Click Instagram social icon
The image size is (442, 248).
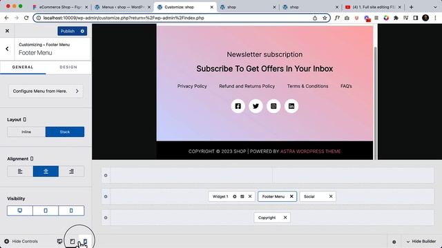(273, 106)
